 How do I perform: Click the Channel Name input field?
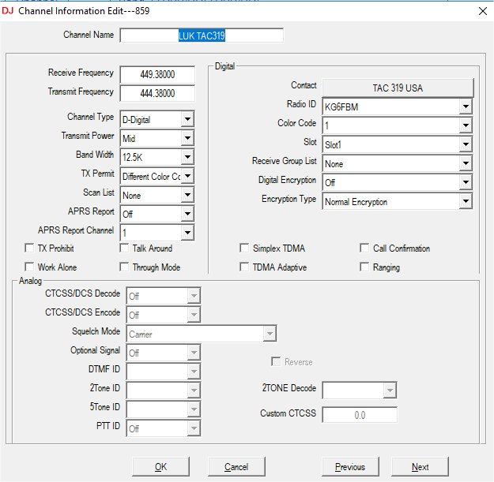202,35
